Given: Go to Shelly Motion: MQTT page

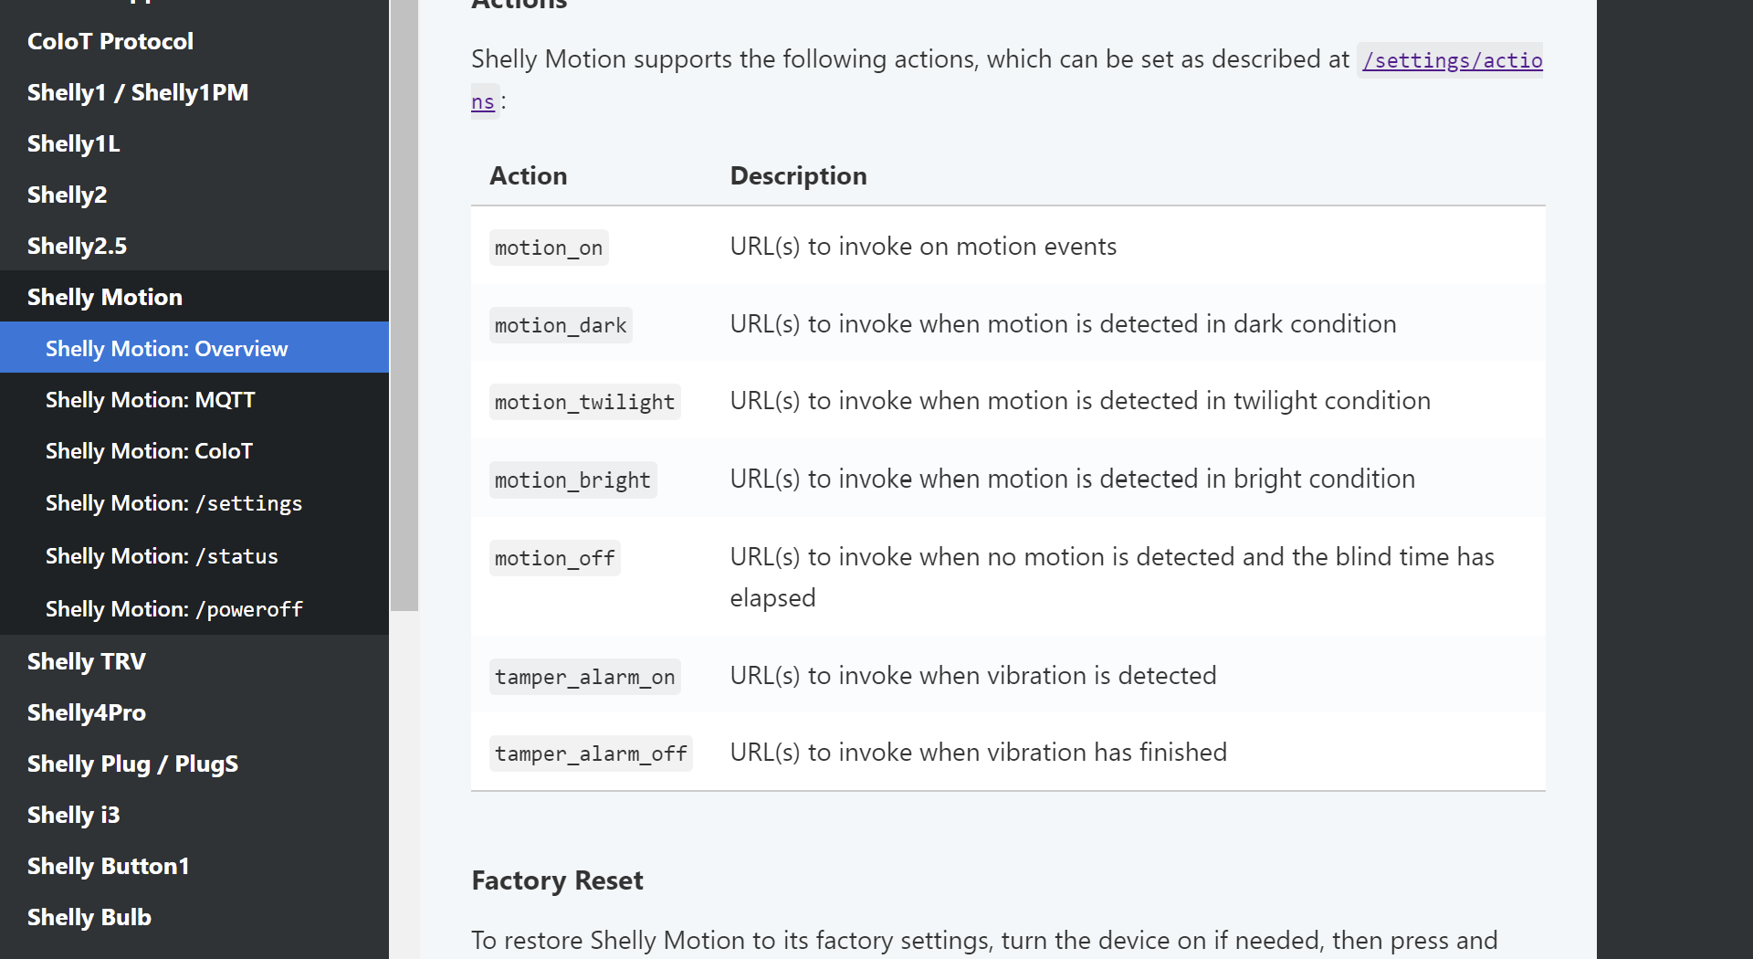Looking at the screenshot, I should point(151,399).
